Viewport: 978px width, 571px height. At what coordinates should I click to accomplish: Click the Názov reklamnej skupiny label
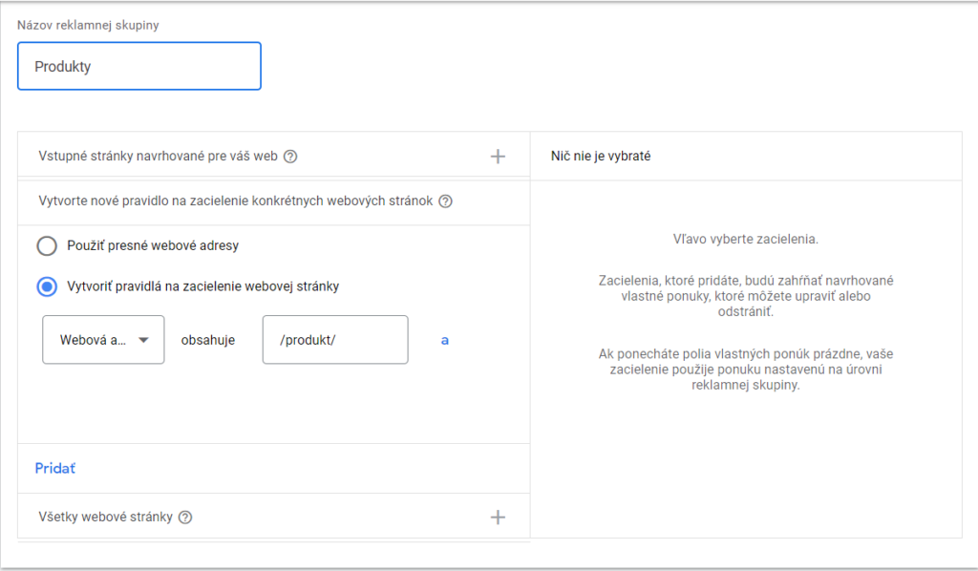click(x=88, y=26)
